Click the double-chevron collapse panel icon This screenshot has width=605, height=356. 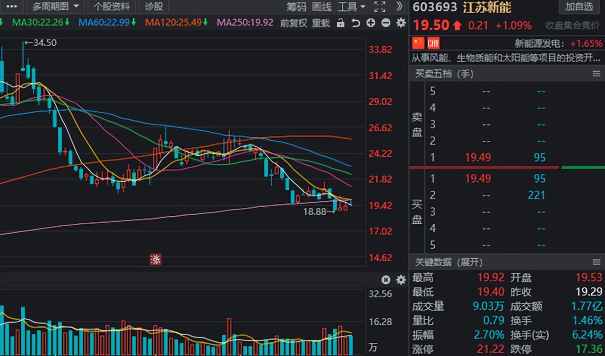[400, 6]
